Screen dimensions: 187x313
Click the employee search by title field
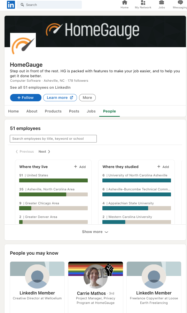click(x=53, y=139)
